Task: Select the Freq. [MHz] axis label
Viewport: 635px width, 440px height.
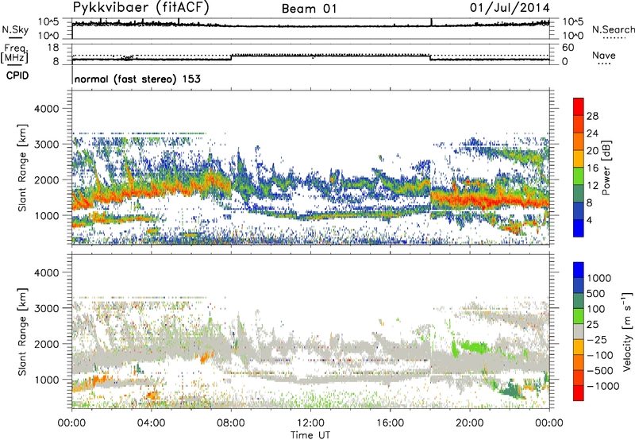Action: tap(15, 54)
